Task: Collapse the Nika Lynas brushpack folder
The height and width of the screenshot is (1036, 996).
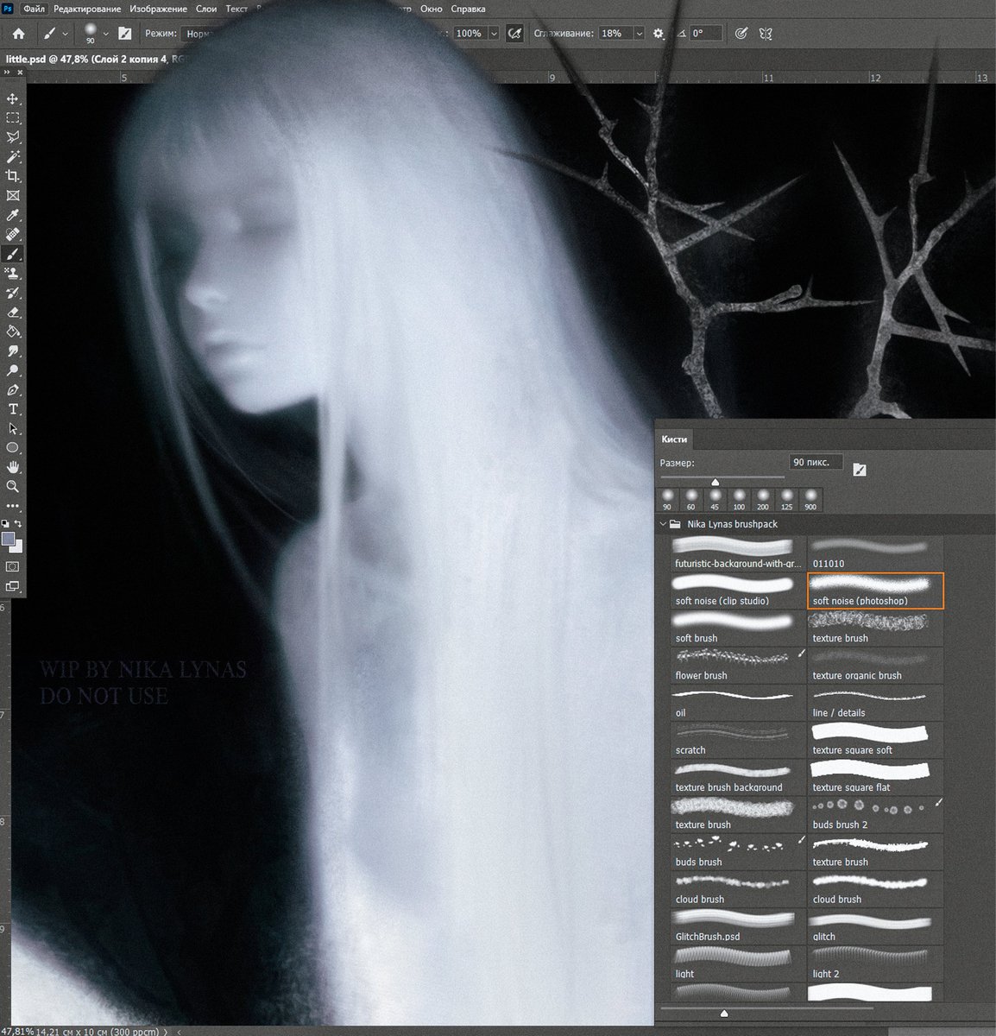Action: 664,524
